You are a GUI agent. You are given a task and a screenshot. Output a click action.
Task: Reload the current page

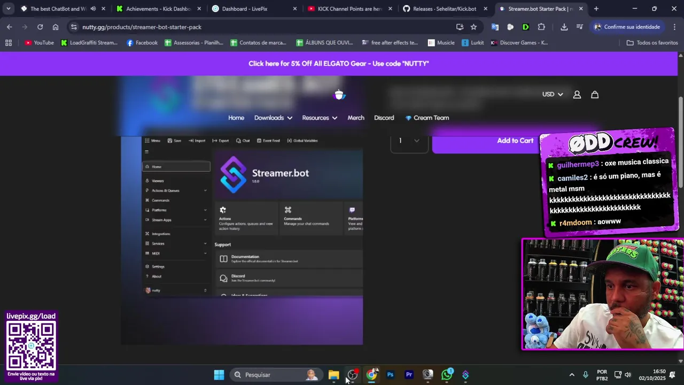point(40,27)
